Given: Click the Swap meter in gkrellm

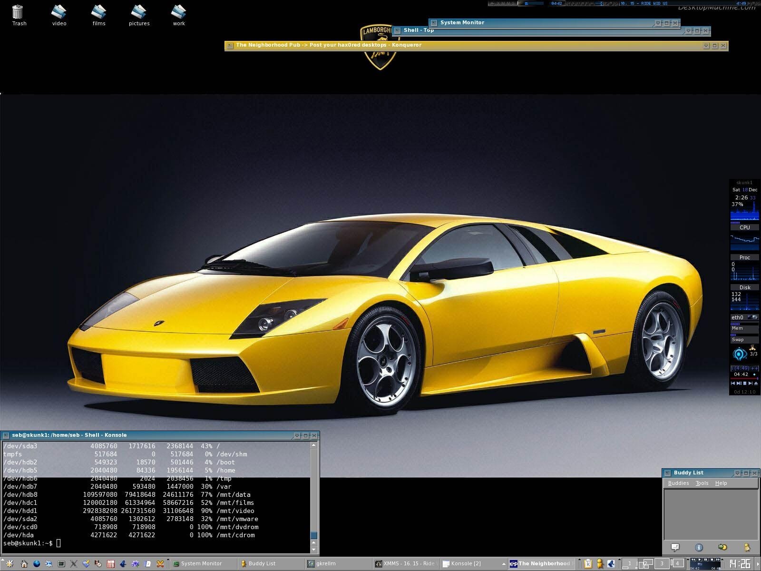Looking at the screenshot, I should click(x=744, y=339).
